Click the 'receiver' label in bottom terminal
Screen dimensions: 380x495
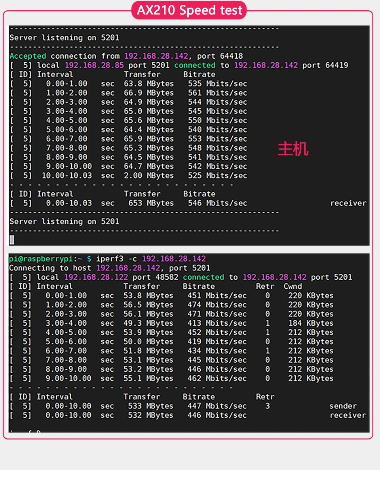pos(348,415)
